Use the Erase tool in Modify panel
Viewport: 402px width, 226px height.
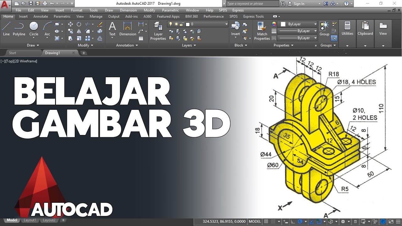tap(100, 24)
